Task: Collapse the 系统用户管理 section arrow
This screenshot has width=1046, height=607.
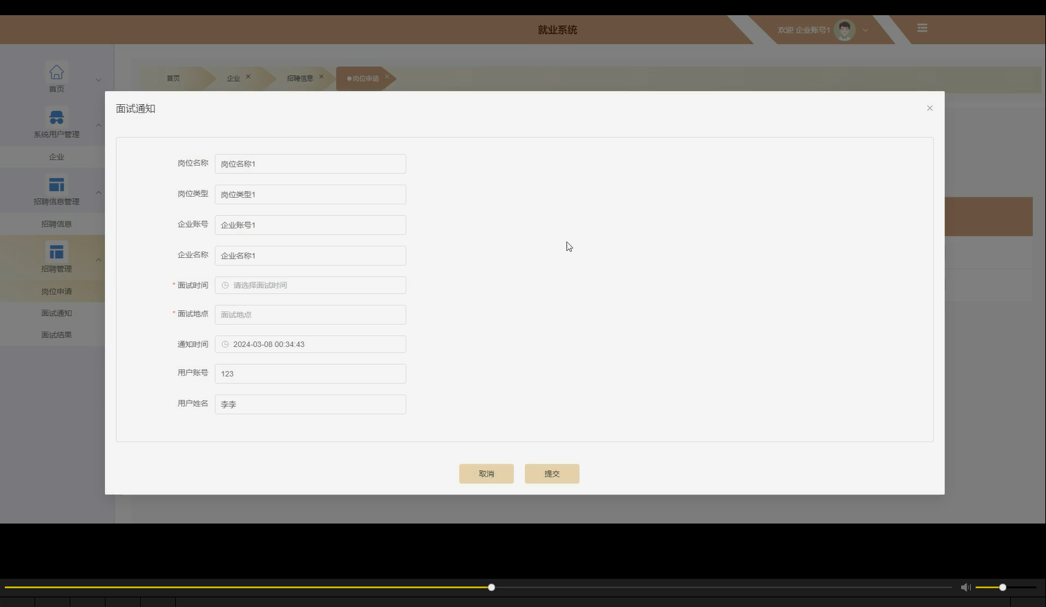Action: 98,125
